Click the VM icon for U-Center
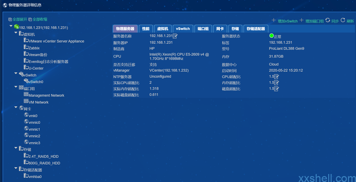Screen dimensions: 356x182 point(26,68)
